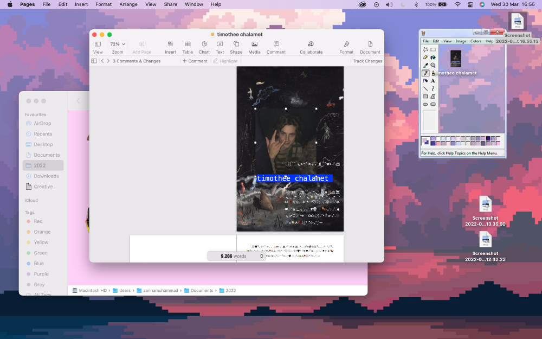Open the View sidebar options in Pages toolbar
Image resolution: width=542 pixels, height=339 pixels.
point(98,47)
